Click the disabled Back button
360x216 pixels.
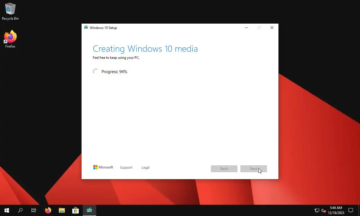click(224, 169)
